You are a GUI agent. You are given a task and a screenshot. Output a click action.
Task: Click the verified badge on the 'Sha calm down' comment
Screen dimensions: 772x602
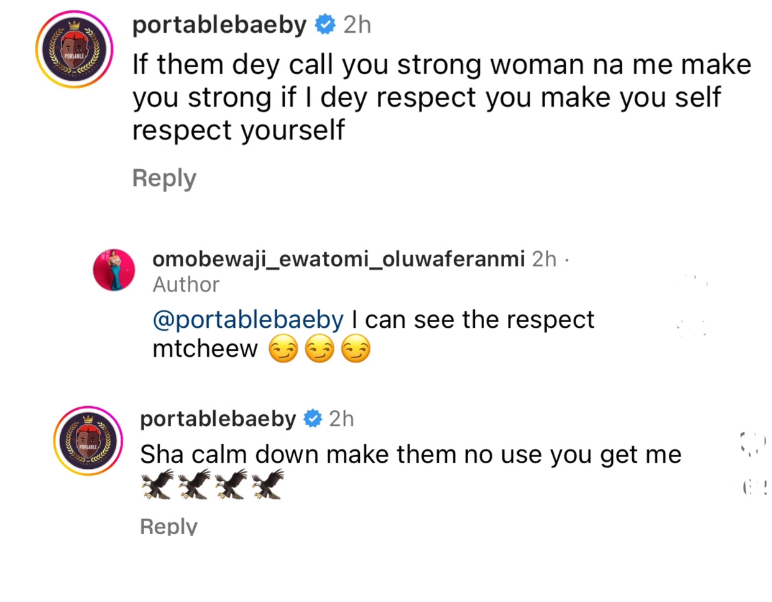313,419
